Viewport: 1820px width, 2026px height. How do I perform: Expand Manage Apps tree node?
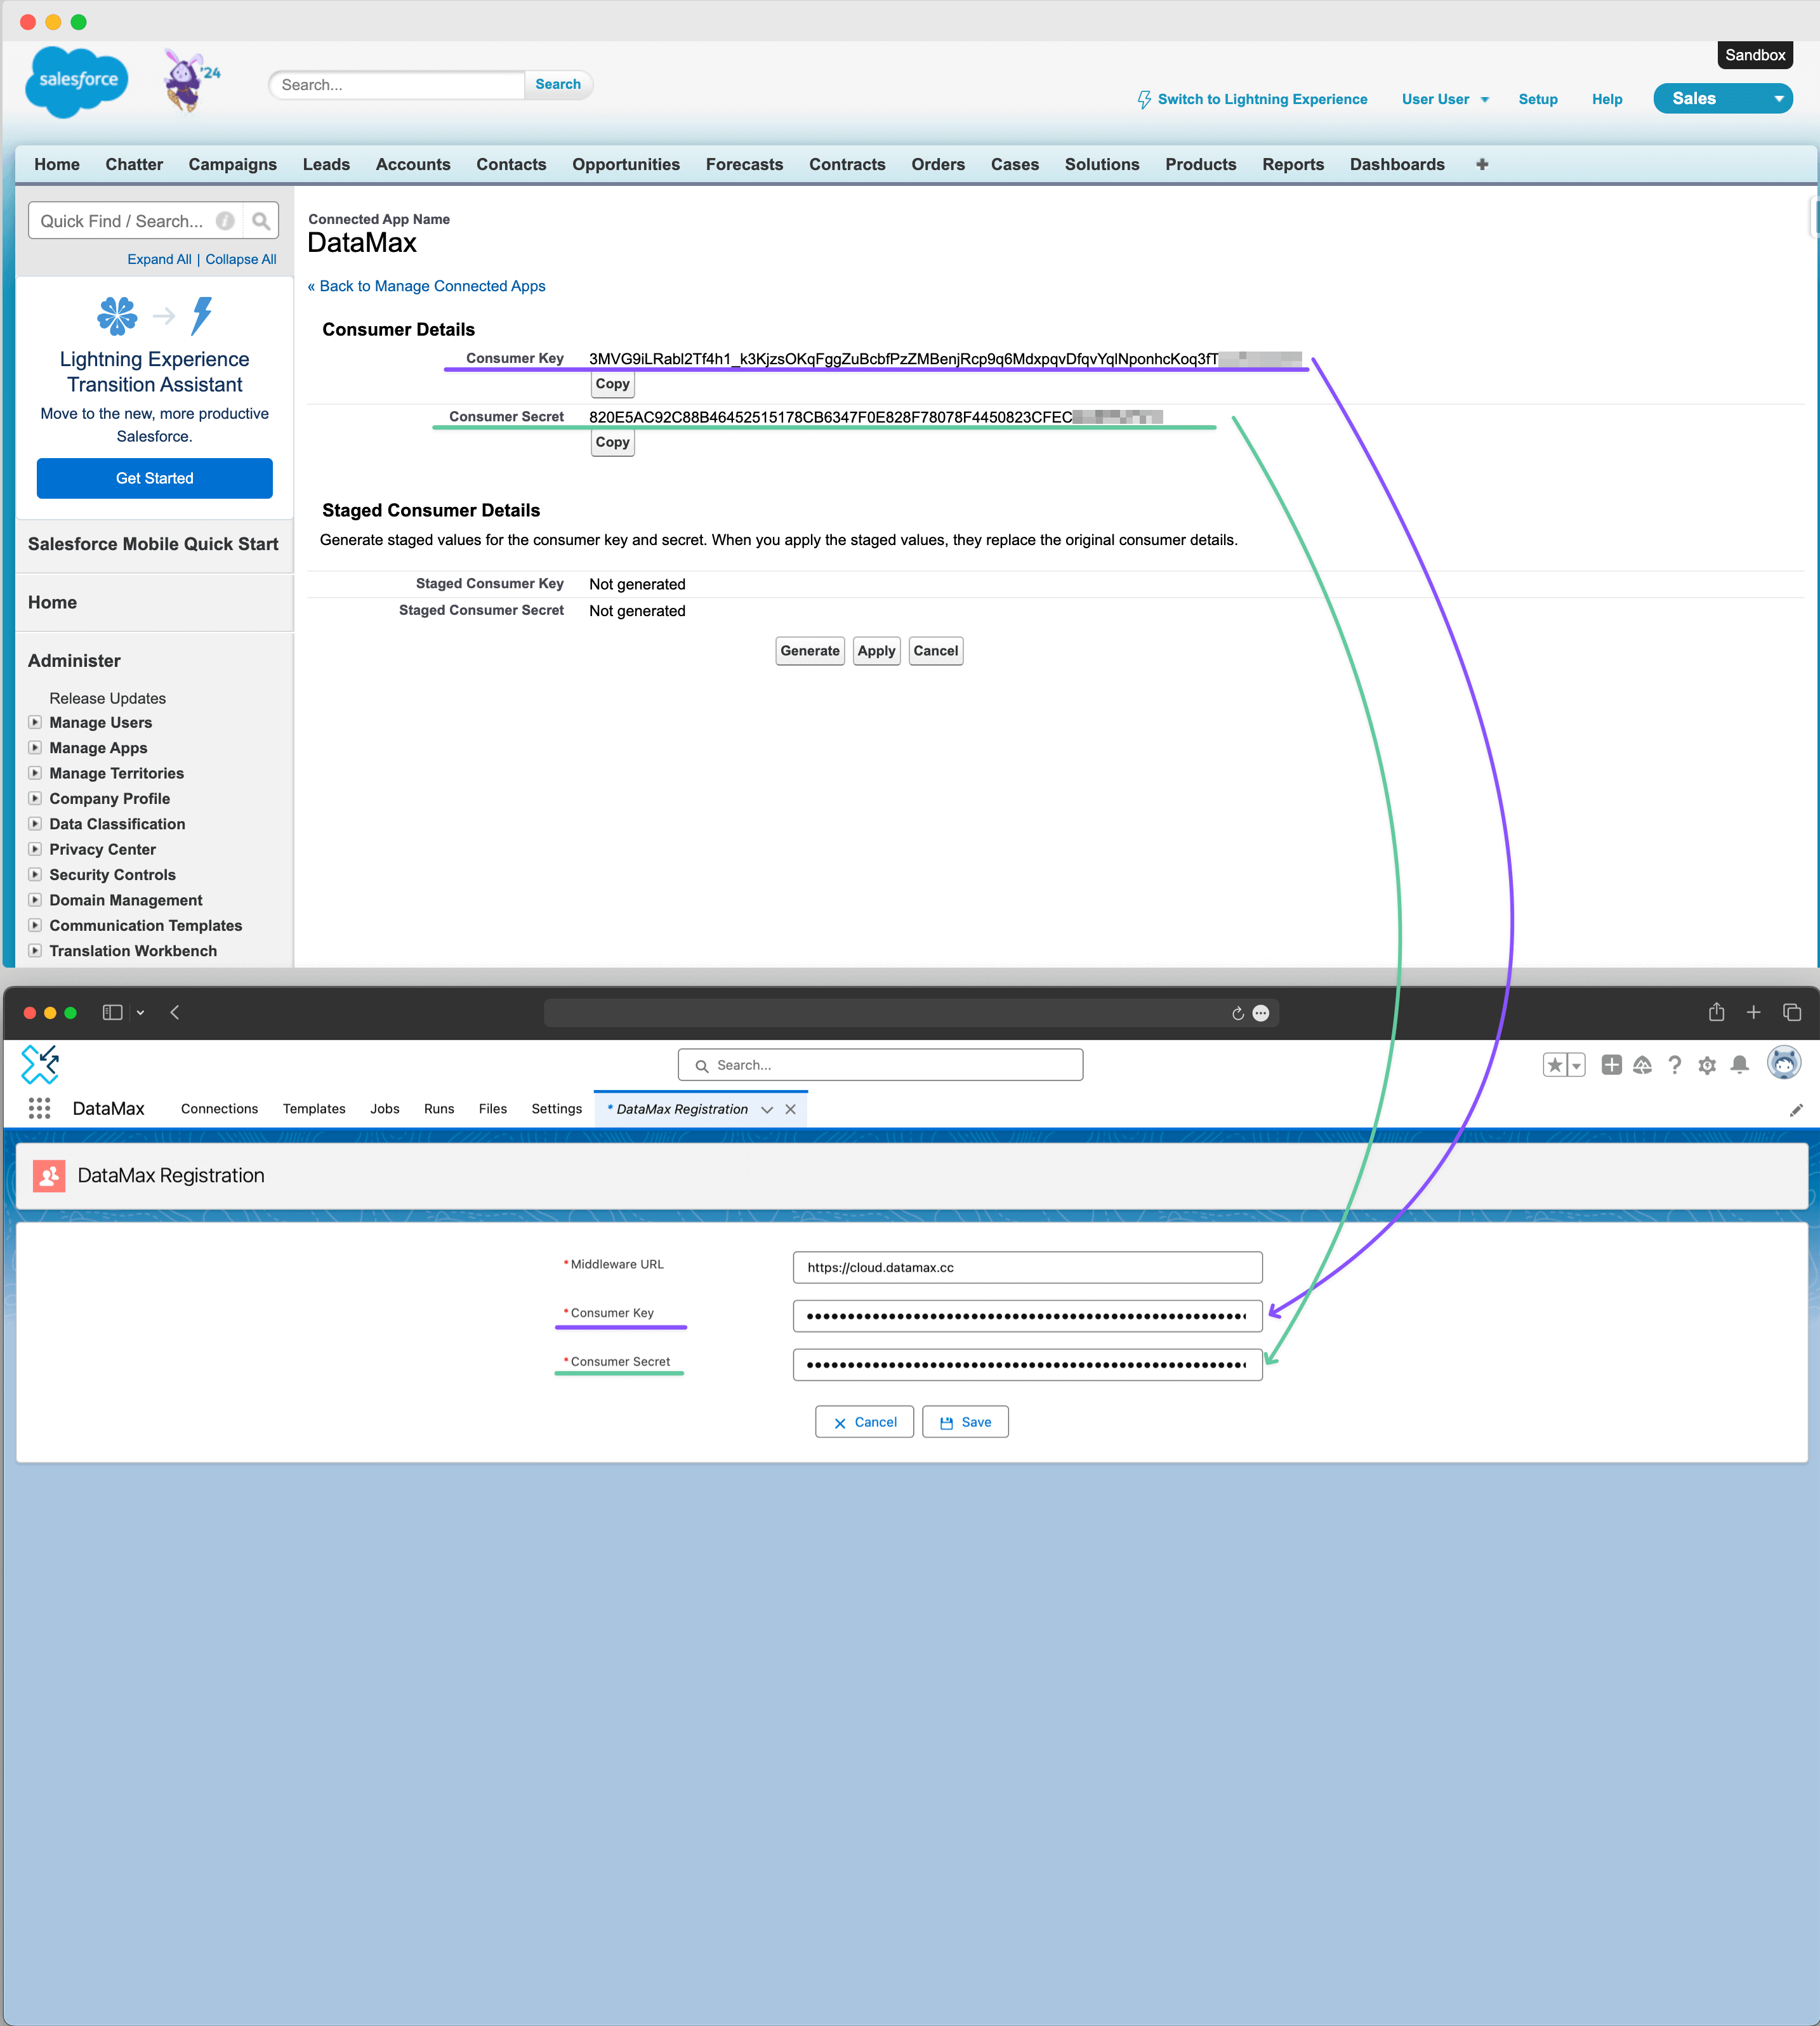click(x=35, y=747)
